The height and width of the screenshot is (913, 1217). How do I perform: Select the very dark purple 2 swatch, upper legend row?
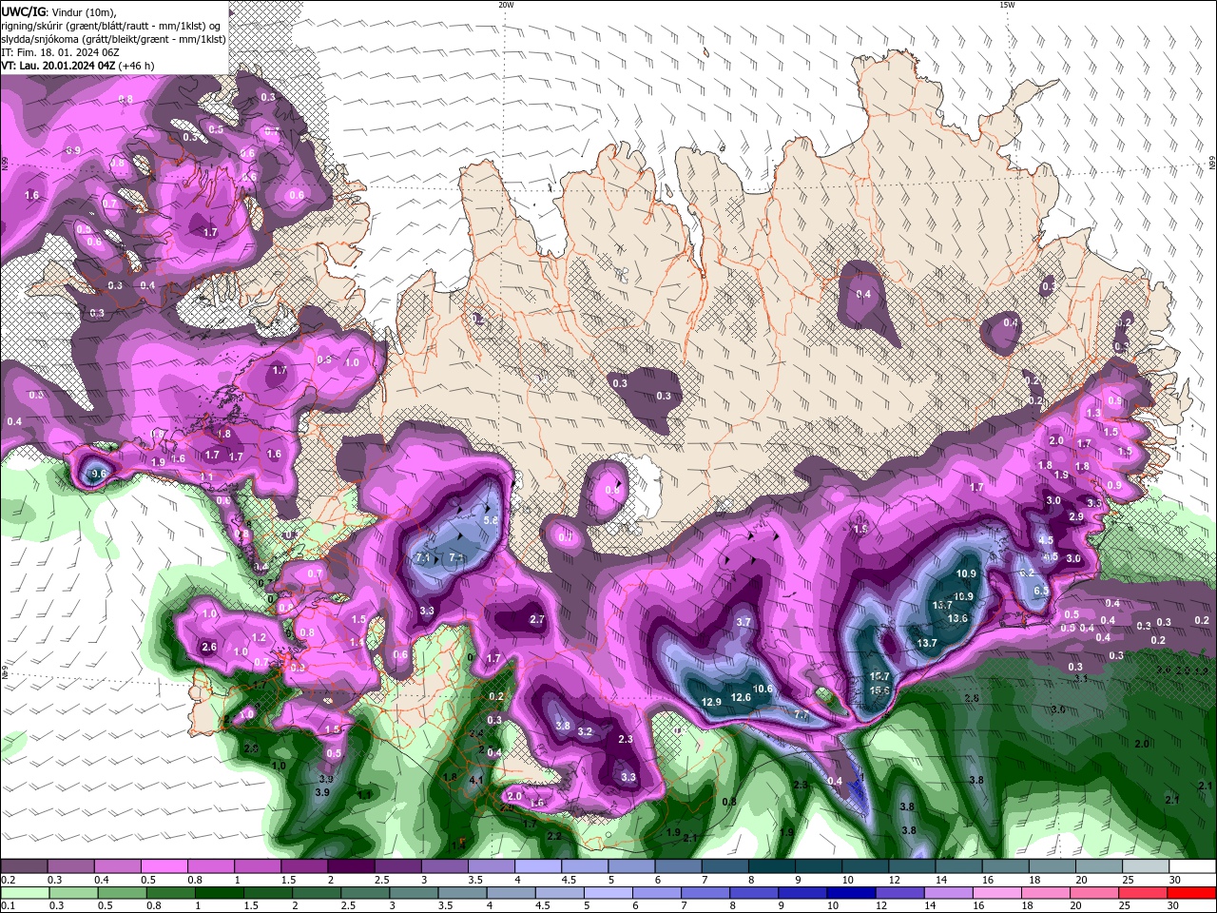pos(350,866)
